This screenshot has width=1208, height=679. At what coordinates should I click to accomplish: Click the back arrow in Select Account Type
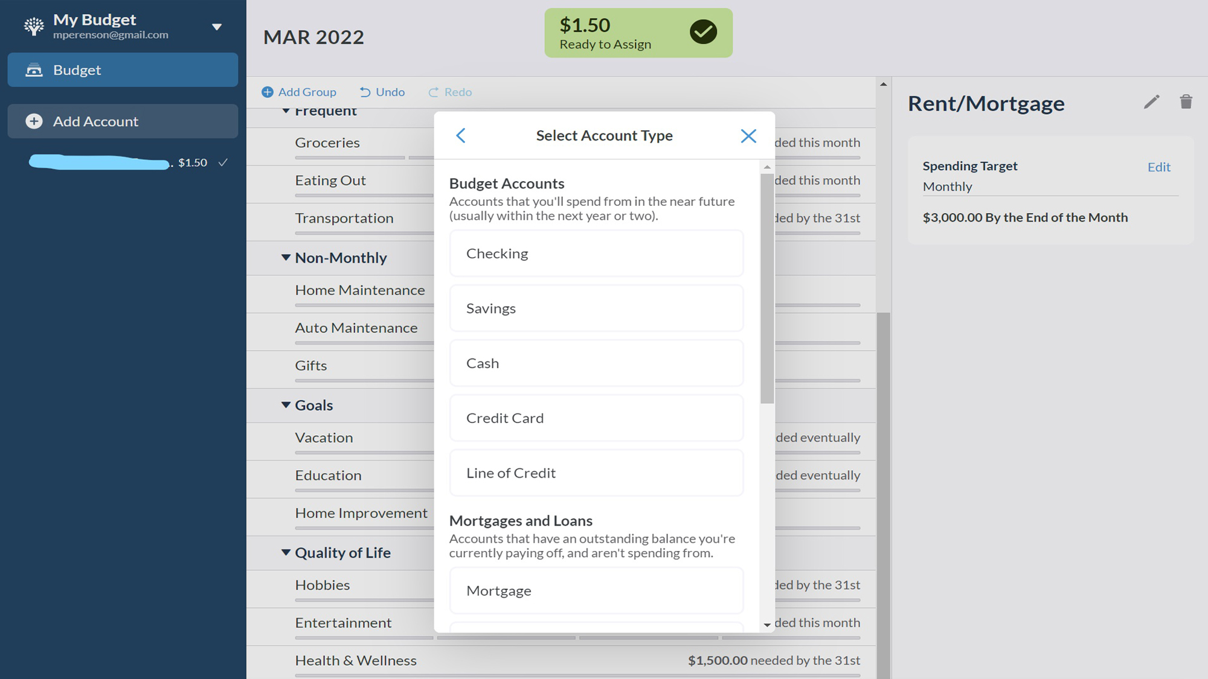pyautogui.click(x=461, y=136)
